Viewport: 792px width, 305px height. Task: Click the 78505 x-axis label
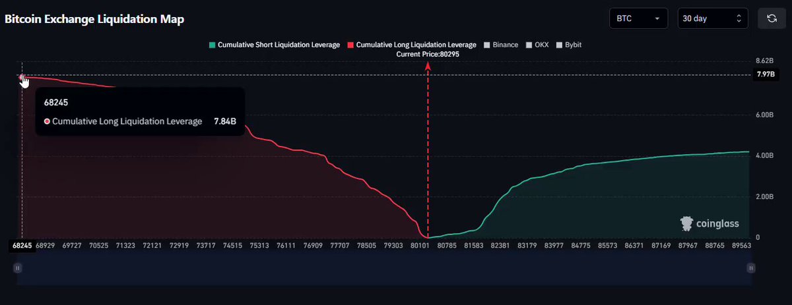tap(366, 246)
